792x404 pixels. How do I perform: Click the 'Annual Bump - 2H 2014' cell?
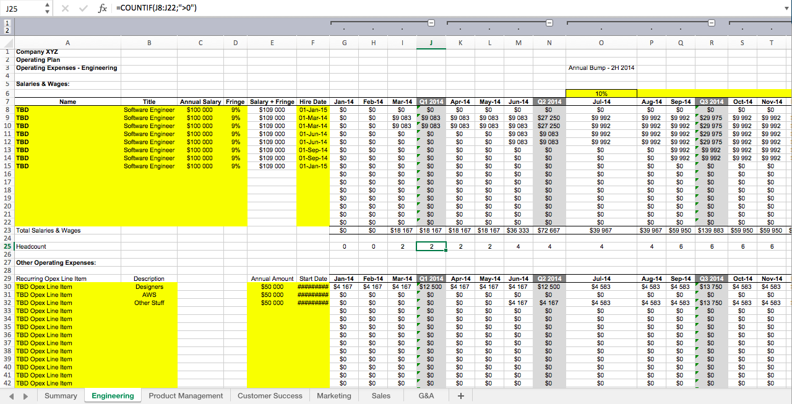(601, 68)
